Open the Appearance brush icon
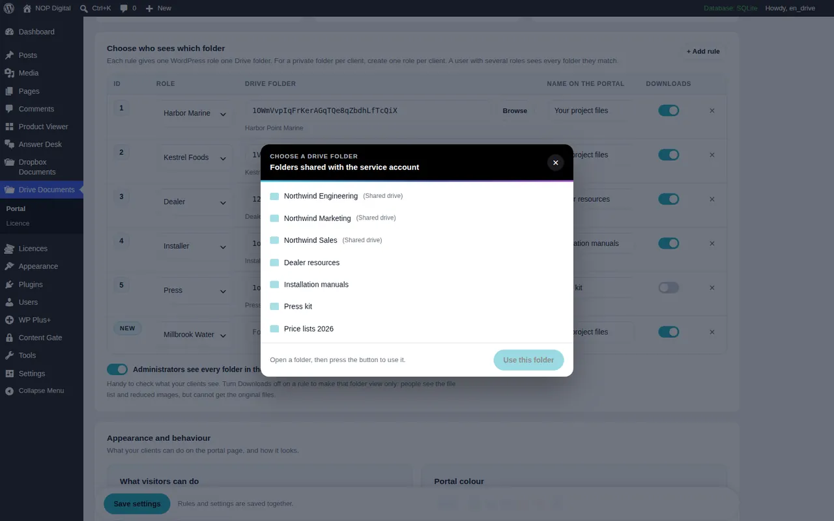The width and height of the screenshot is (834, 521). 9,266
